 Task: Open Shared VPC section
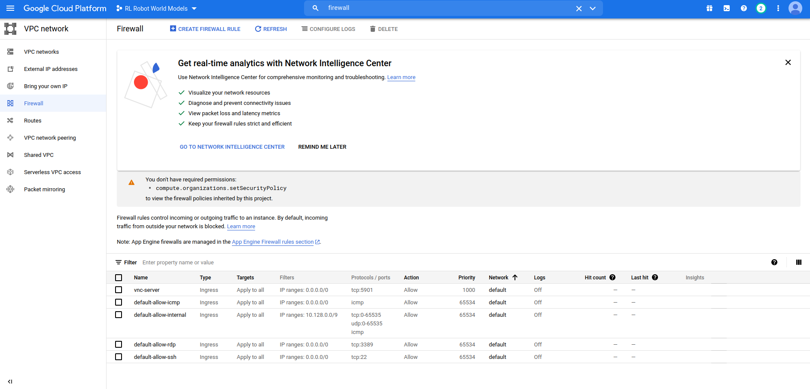pyautogui.click(x=39, y=155)
